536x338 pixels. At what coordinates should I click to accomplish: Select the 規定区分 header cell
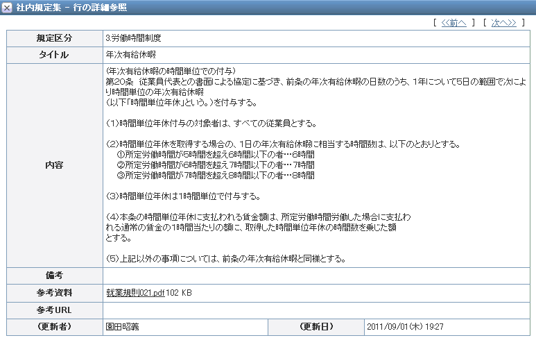(x=54, y=37)
